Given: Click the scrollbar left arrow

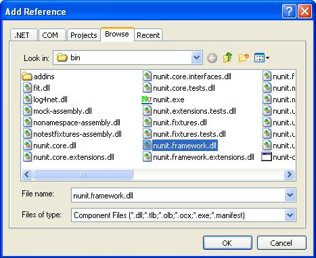Looking at the screenshot, I should [x=27, y=175].
